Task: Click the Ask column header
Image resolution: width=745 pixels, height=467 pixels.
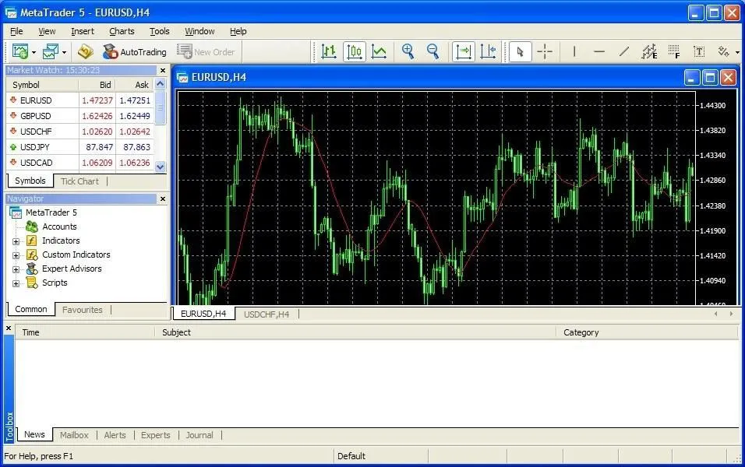Action: point(135,85)
